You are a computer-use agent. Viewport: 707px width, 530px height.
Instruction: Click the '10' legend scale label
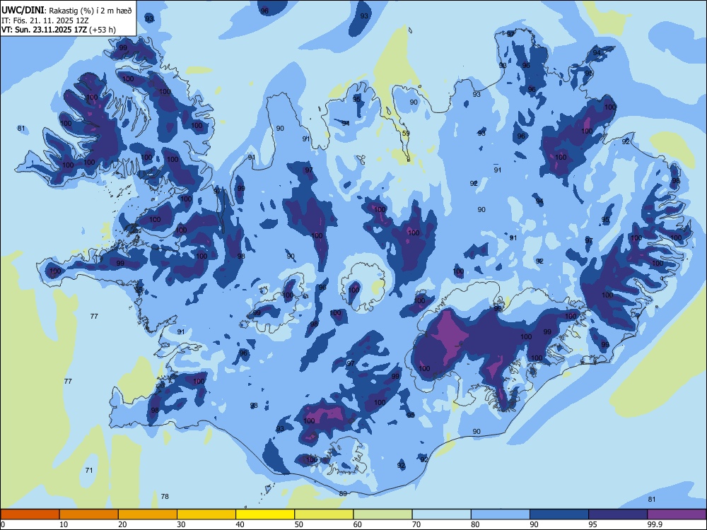pos(64,524)
